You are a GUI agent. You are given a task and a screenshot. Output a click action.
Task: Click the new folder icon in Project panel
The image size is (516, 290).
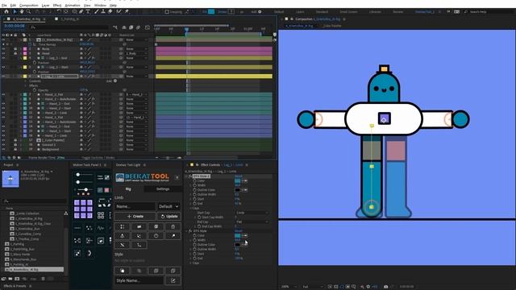click(x=10, y=279)
